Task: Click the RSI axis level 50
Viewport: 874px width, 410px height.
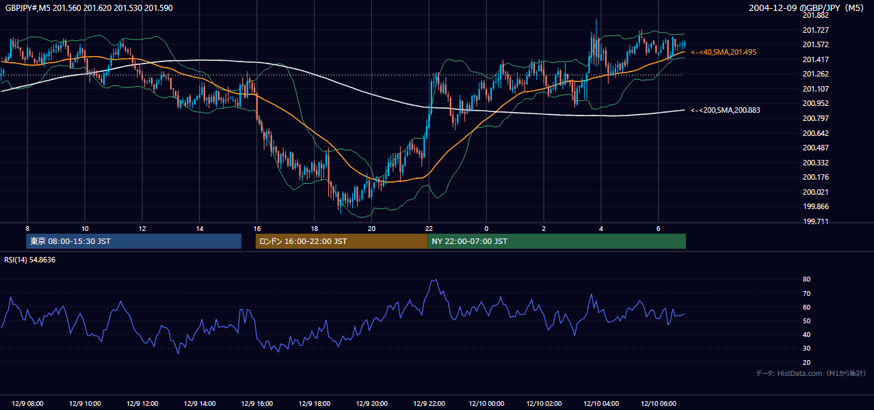Action: click(806, 320)
